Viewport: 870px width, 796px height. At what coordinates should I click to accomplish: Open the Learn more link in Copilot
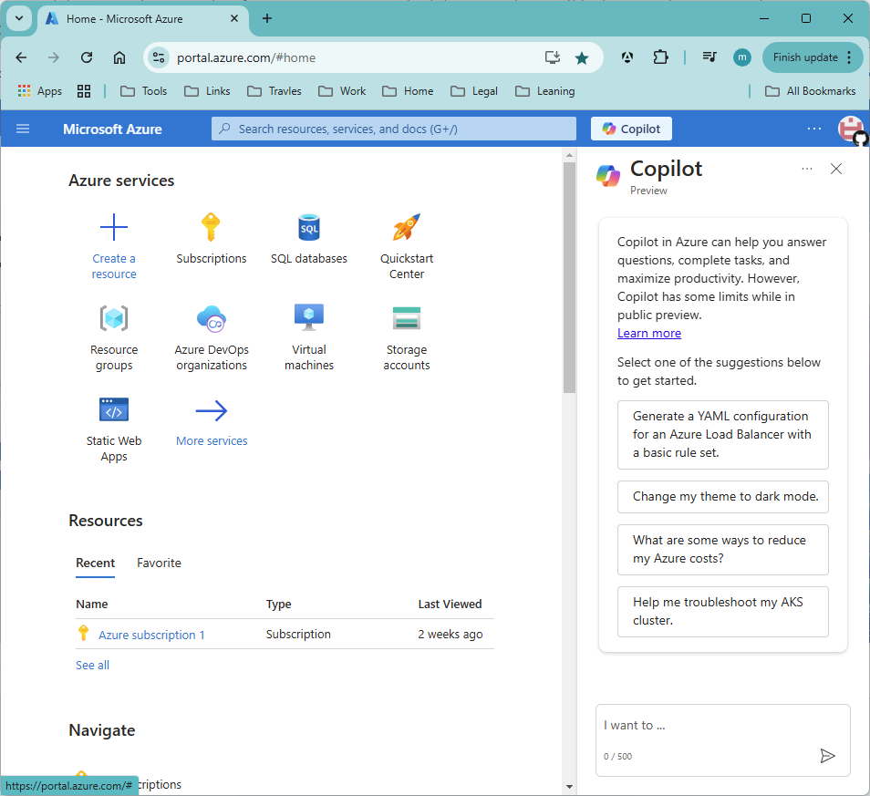click(649, 333)
